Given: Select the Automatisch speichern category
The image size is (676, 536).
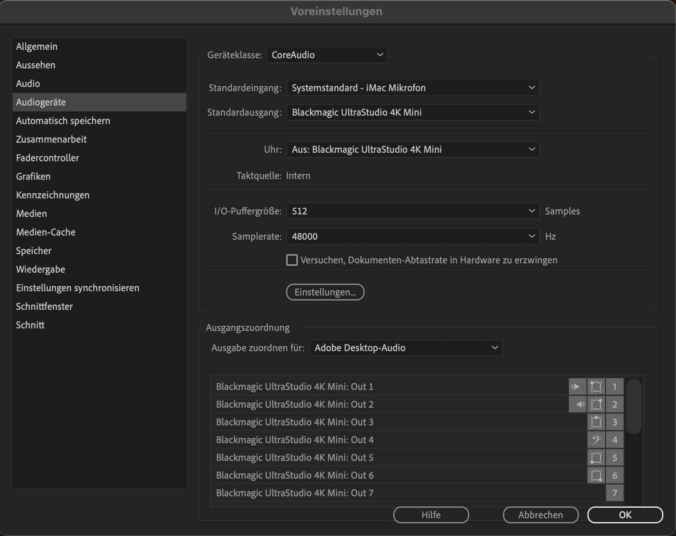Looking at the screenshot, I should pyautogui.click(x=100, y=121).
